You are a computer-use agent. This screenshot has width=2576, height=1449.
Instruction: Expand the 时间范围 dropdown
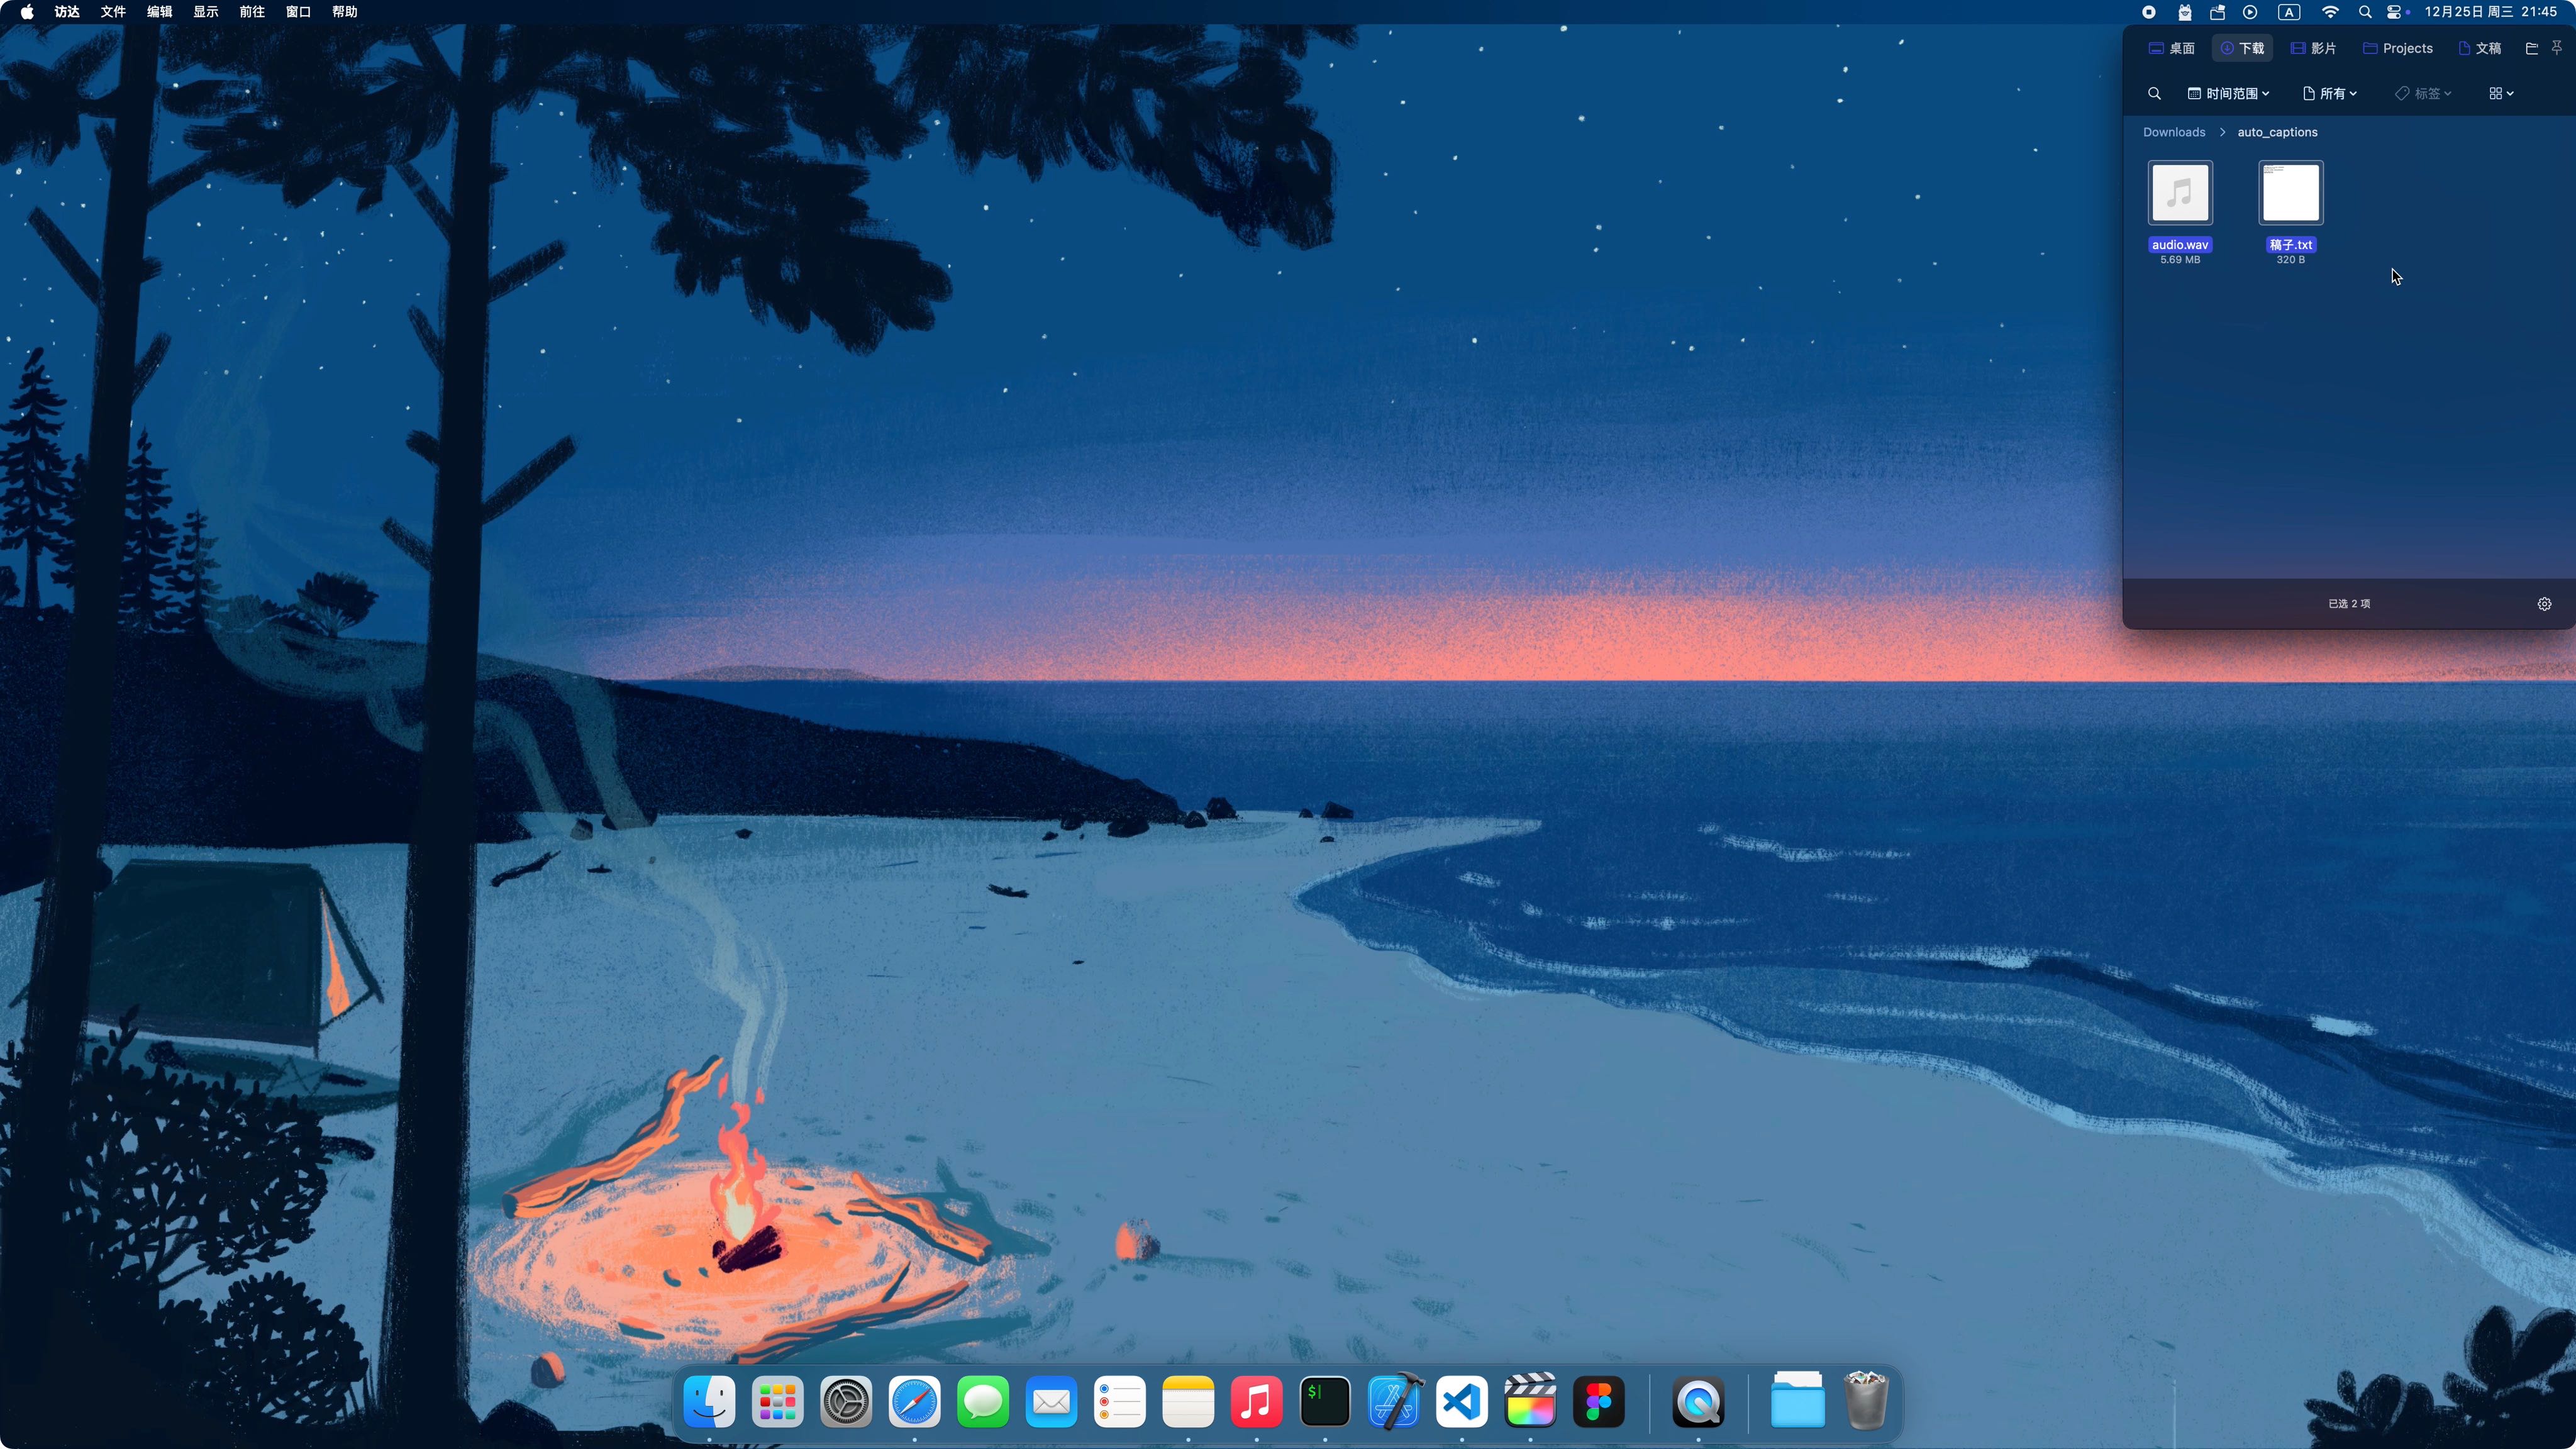[2228, 93]
